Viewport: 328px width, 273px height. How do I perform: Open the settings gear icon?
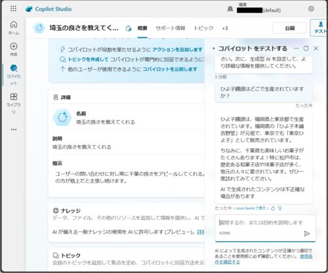(311, 9)
